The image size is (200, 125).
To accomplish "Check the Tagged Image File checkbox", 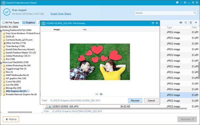I will 1,69.
